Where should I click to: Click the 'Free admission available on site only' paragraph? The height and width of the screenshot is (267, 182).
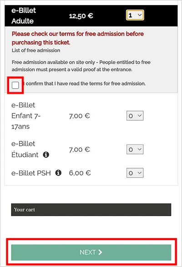(81, 66)
